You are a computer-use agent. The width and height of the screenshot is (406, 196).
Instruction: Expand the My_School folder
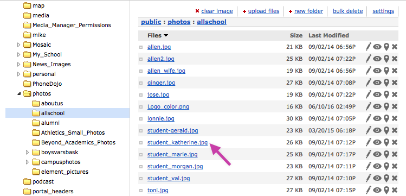click(x=18, y=54)
